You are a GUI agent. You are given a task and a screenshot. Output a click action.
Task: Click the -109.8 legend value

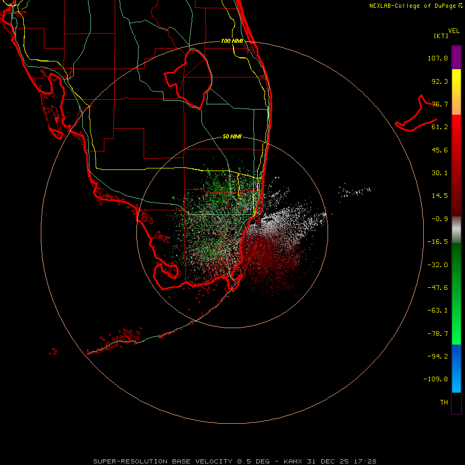tap(436, 379)
